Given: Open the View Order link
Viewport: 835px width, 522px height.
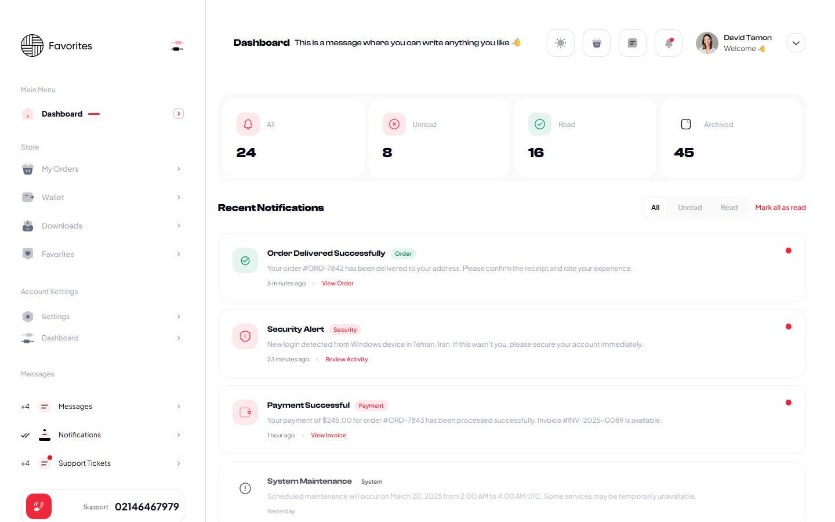Looking at the screenshot, I should click(x=337, y=284).
